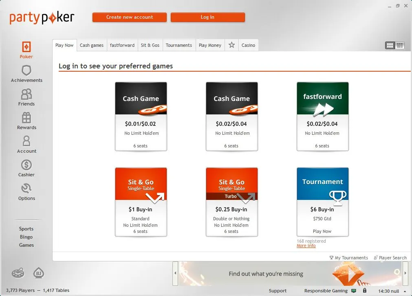Open the Poker section icon
412x296 pixels.
[x=26, y=47]
